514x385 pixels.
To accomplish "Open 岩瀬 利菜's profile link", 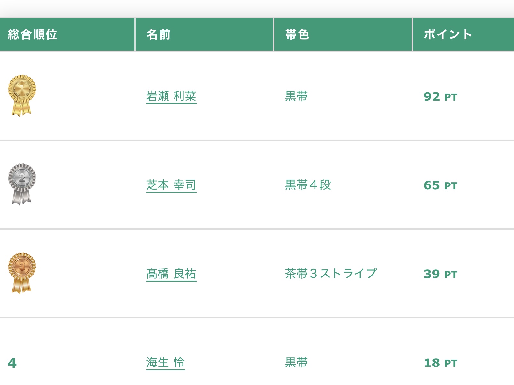I will pos(171,96).
